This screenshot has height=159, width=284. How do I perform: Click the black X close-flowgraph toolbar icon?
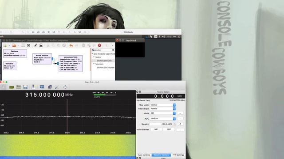pyautogui.click(x=28, y=45)
